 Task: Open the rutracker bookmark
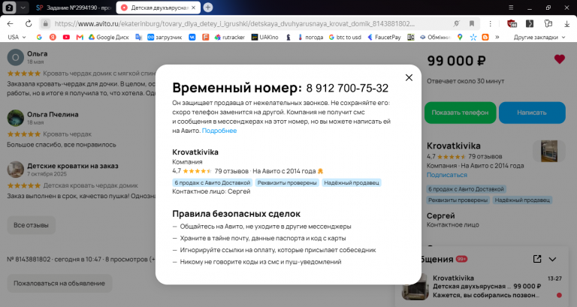(230, 37)
